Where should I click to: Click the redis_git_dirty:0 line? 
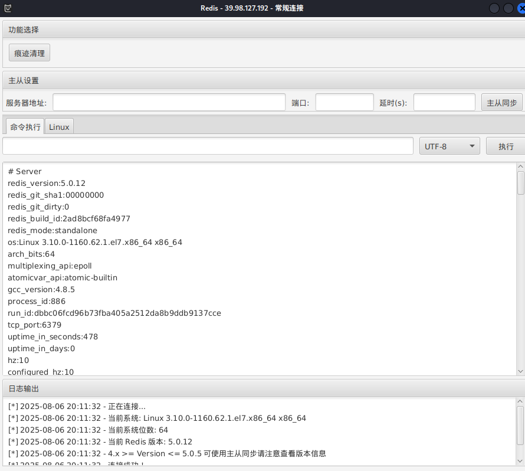[38, 207]
